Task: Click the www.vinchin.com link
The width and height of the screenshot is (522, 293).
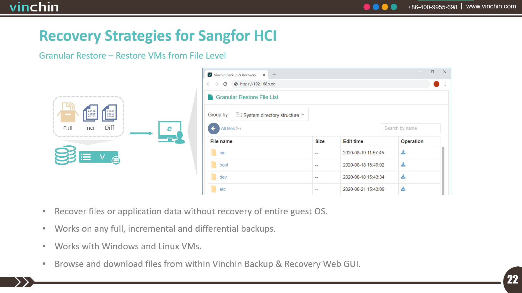Action: point(491,6)
